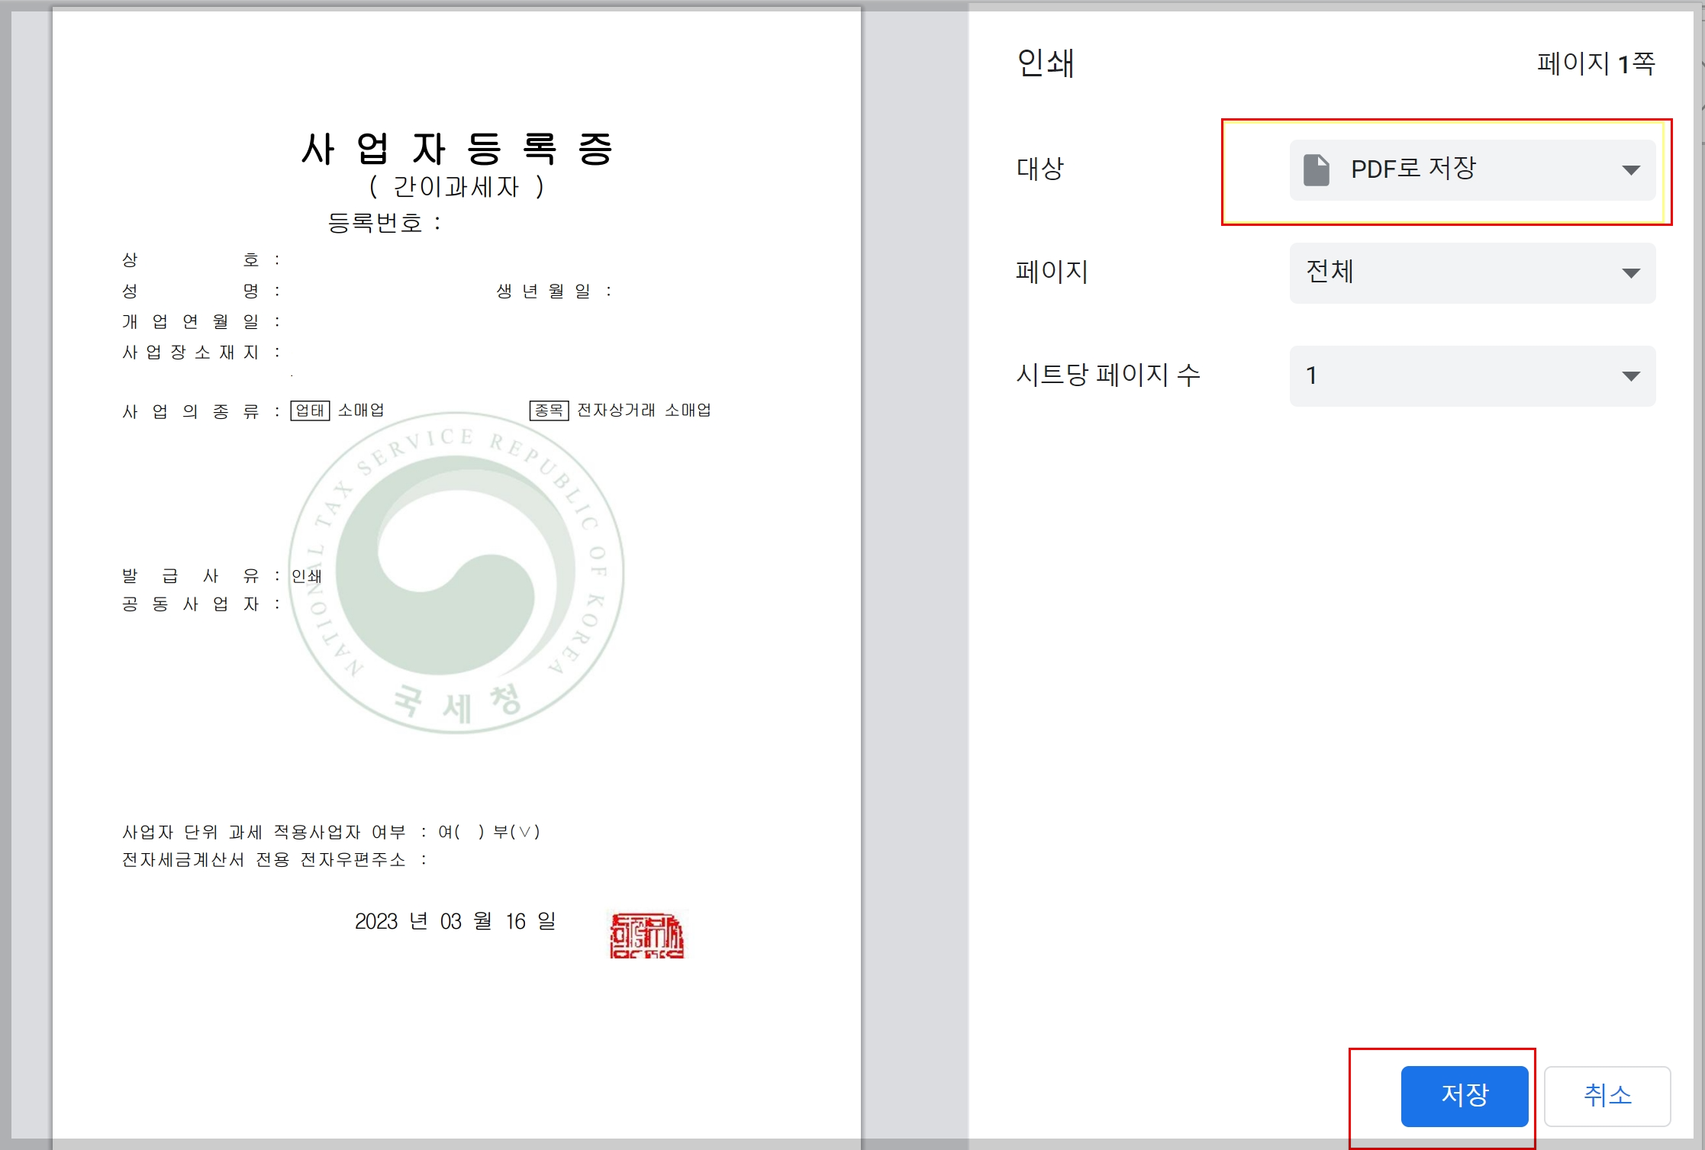Image resolution: width=1705 pixels, height=1150 pixels.
Task: Click the arrow beside pages per sheet value 1
Action: click(x=1631, y=375)
